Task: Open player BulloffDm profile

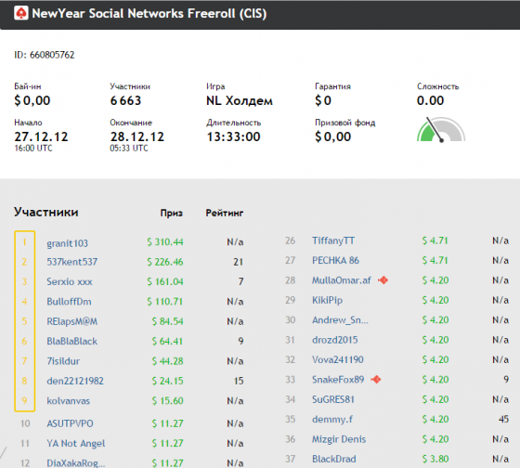Action: pos(69,302)
